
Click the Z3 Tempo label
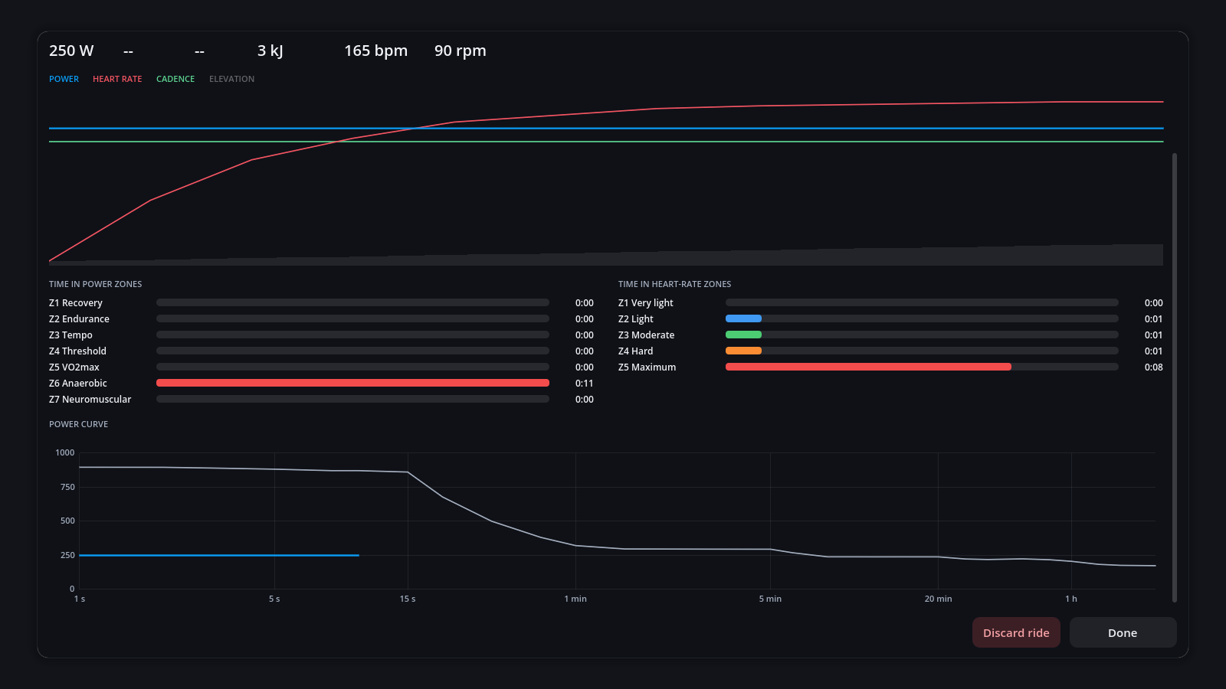[70, 335]
